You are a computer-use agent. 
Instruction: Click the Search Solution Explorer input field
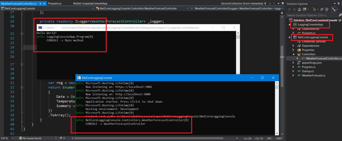(312, 15)
